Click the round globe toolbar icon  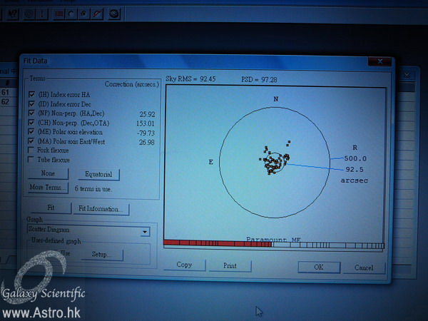click(114, 12)
